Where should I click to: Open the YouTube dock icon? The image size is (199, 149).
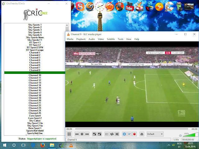(x=129, y=7)
